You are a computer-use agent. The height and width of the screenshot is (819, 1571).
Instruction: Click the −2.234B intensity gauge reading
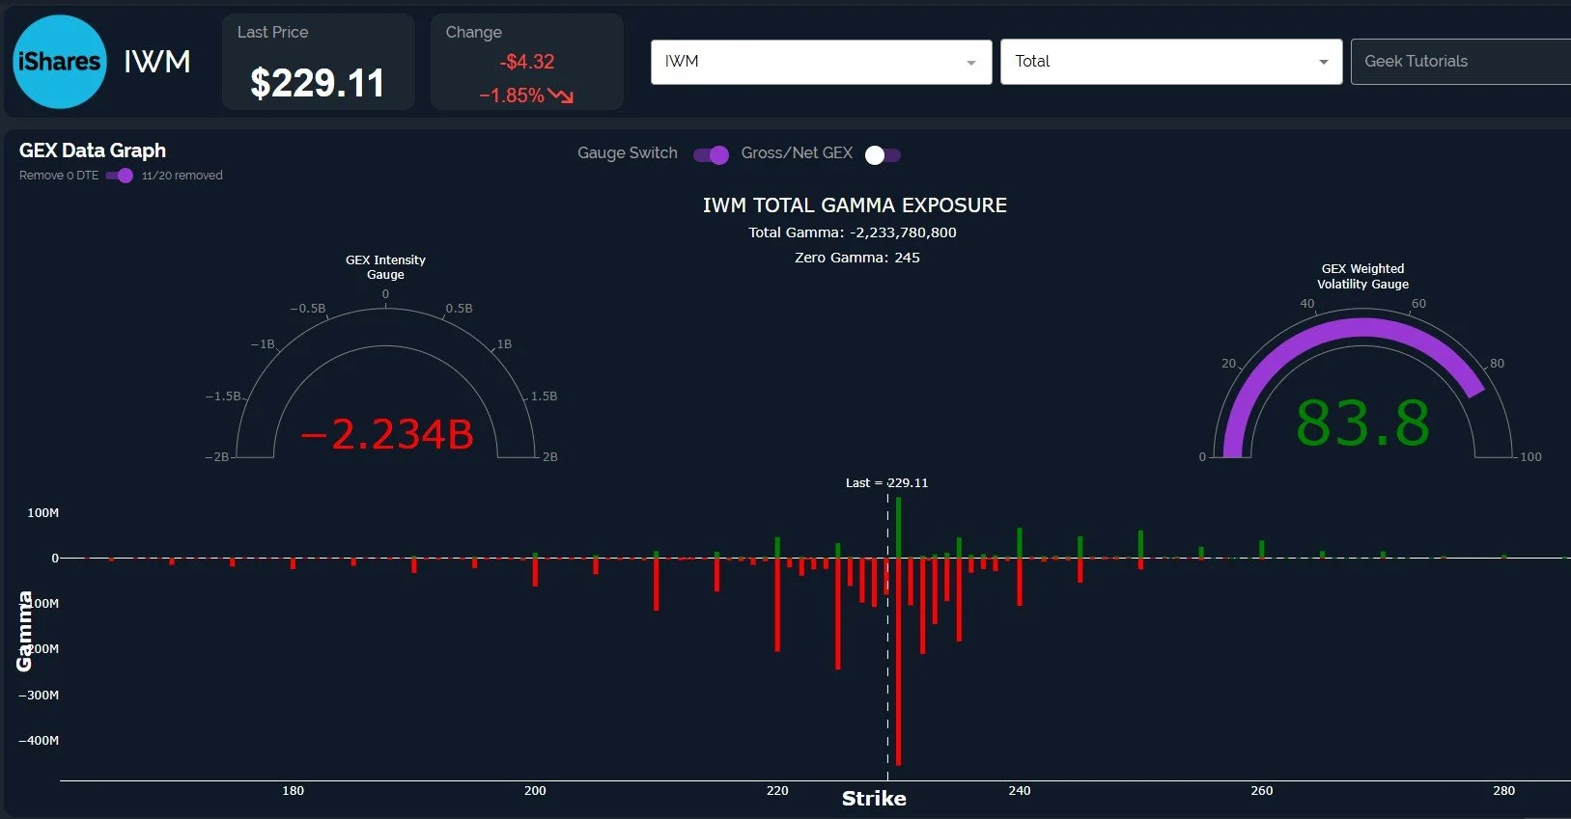point(386,434)
